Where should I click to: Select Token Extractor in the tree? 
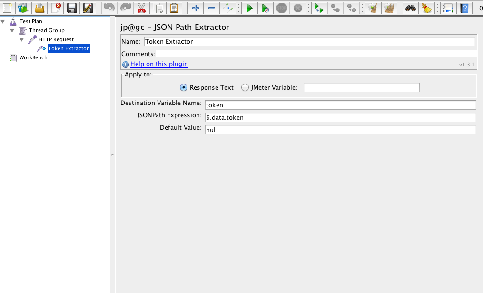68,48
